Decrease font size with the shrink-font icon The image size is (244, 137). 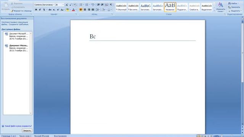click(71, 5)
